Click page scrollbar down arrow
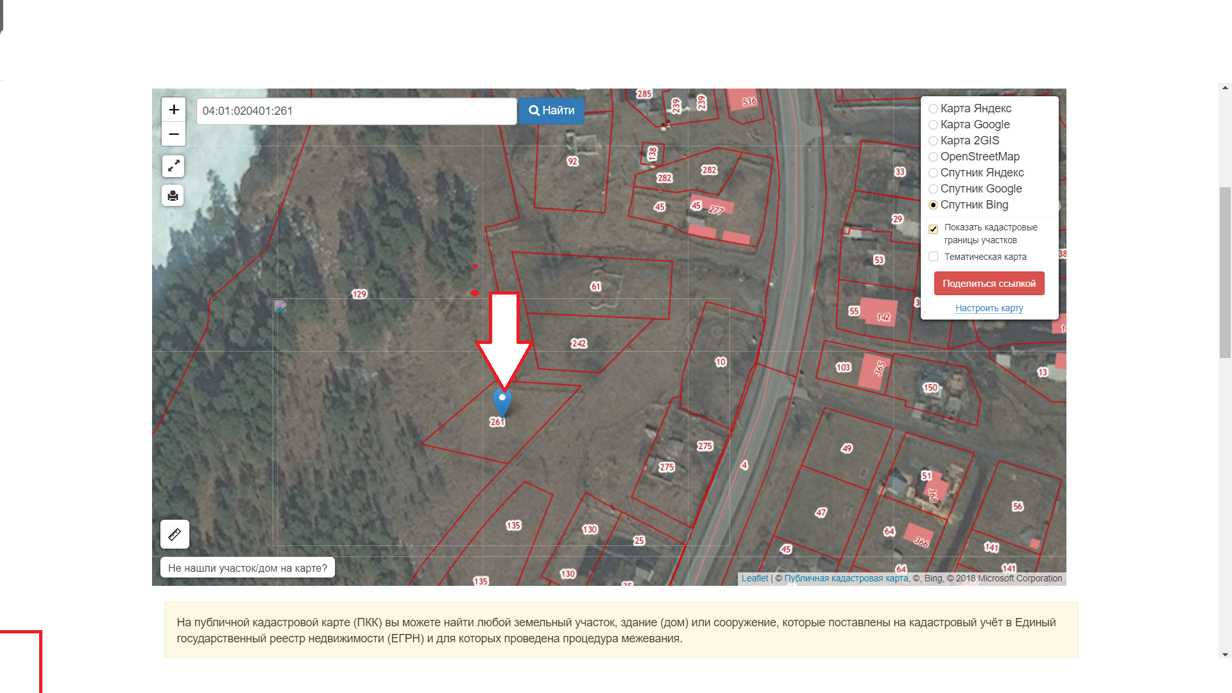1232x693 pixels. click(x=1226, y=654)
